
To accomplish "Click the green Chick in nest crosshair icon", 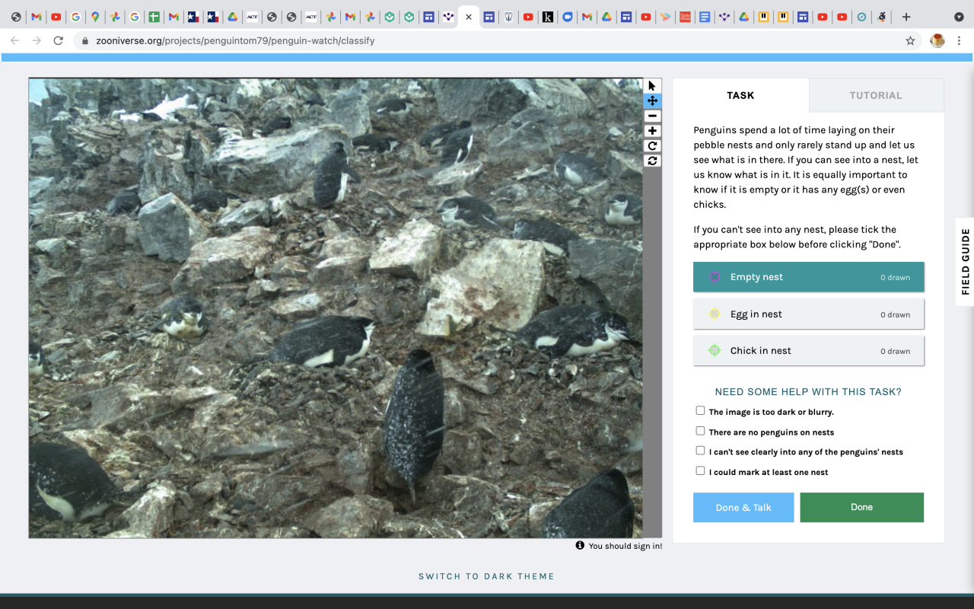I will tap(715, 350).
